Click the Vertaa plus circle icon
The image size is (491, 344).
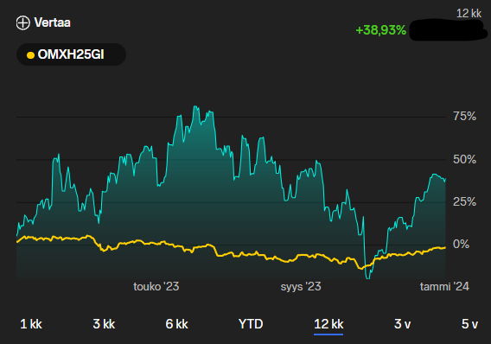click(22, 22)
